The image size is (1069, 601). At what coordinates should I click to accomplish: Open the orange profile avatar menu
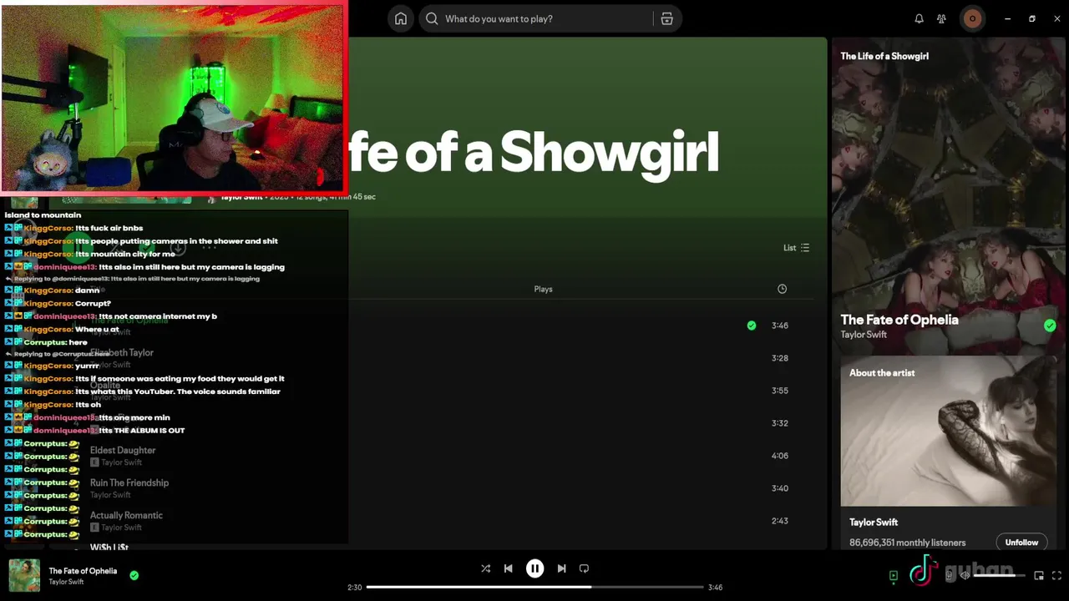tap(972, 18)
